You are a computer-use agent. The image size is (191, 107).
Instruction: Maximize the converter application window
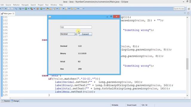click(x=111, y=17)
